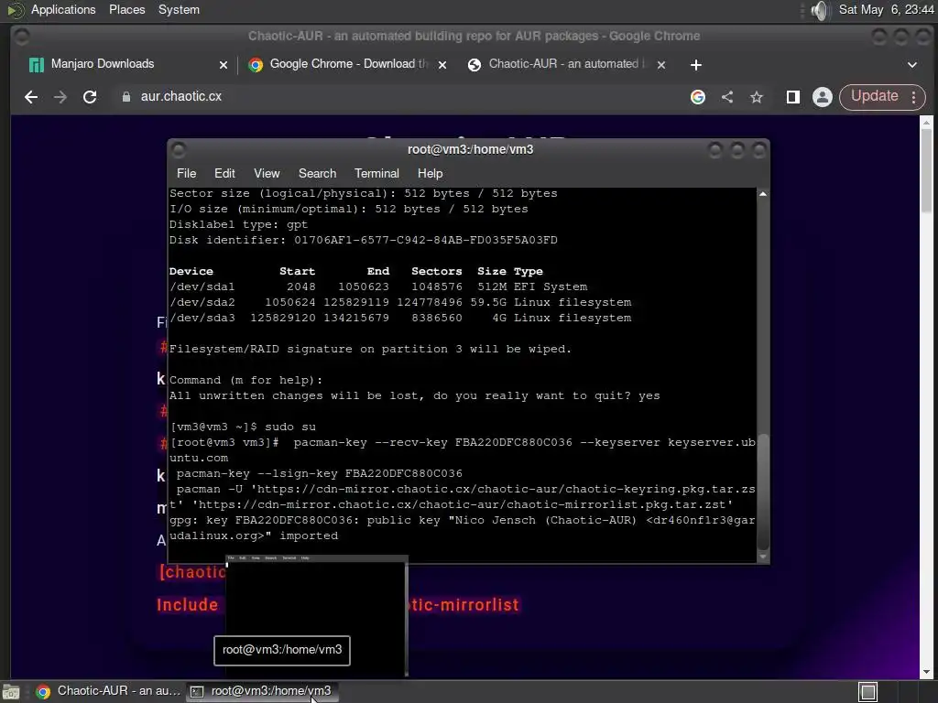This screenshot has height=703, width=938.
Task: Expand the tab search chevron
Action: pyautogui.click(x=911, y=65)
